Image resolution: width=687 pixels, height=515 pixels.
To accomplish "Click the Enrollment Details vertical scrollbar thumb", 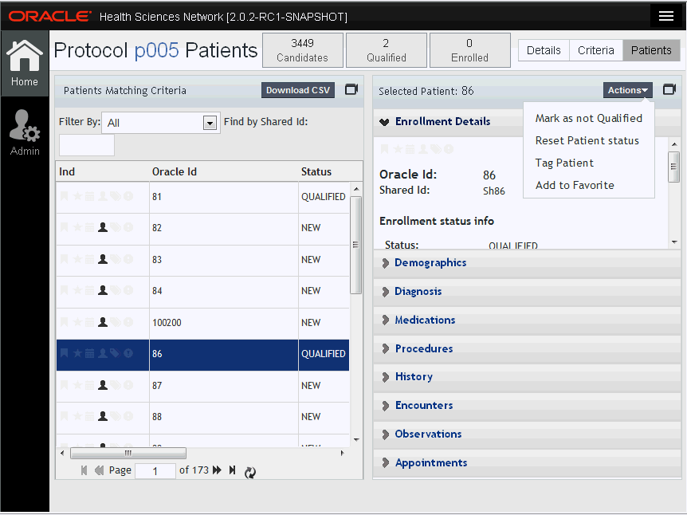I will point(674,167).
